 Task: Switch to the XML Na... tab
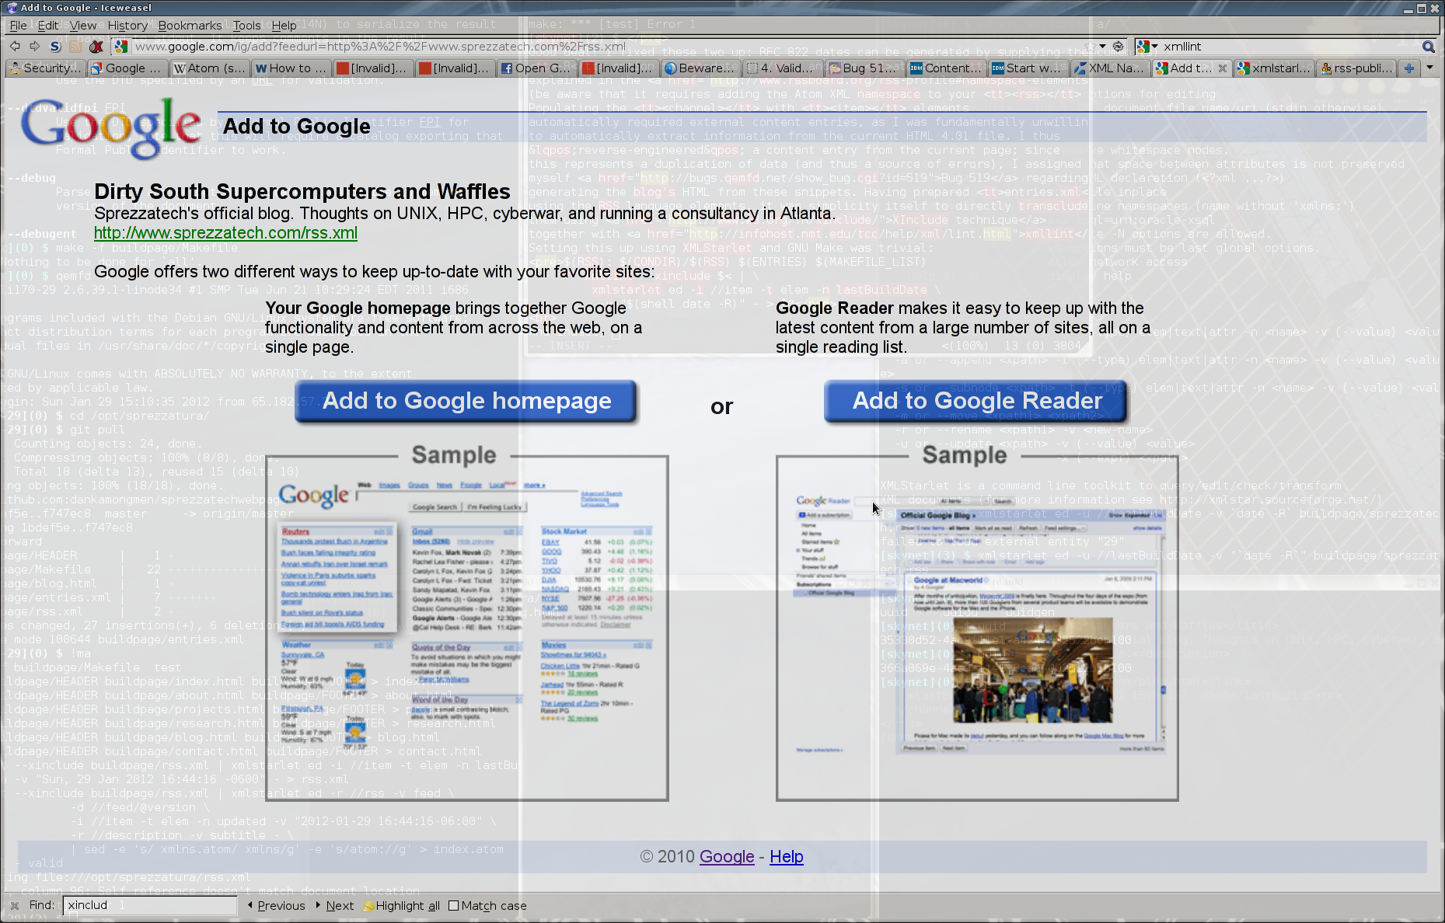pos(1108,68)
